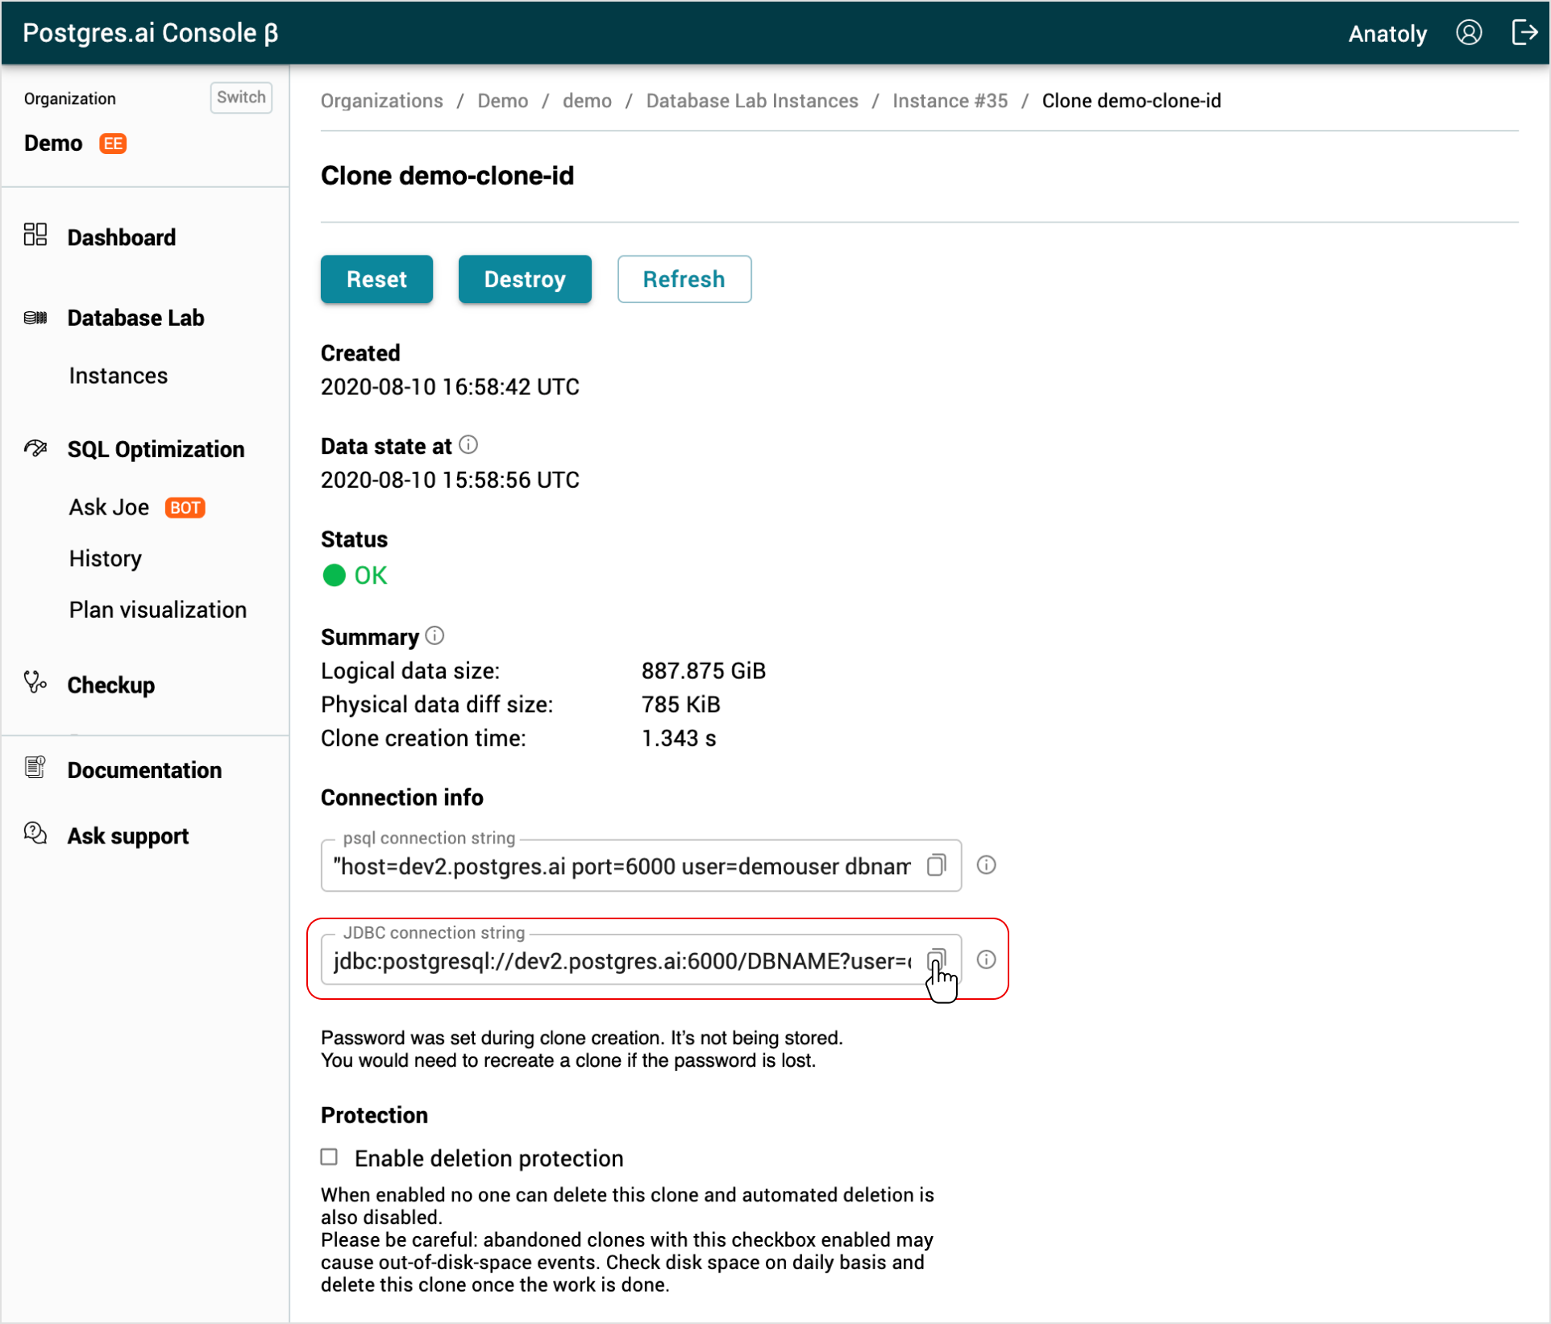Open Checkup section
Screen dimensions: 1551x1324
tap(110, 685)
